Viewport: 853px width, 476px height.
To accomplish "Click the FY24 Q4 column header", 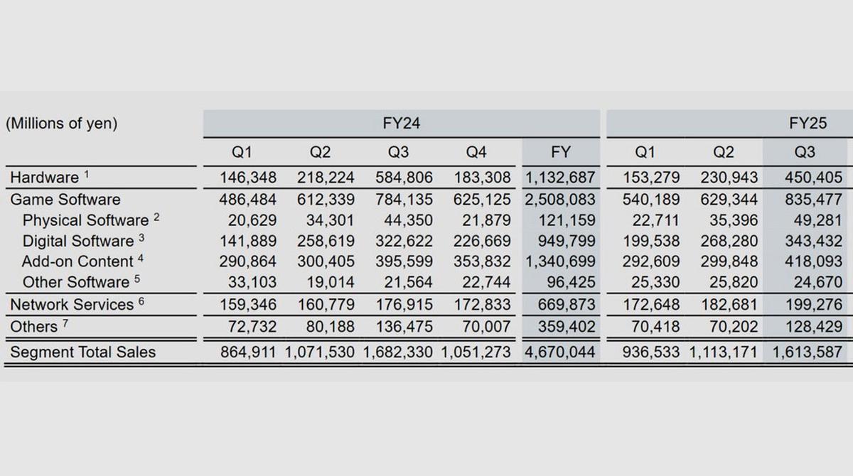I will coord(476,152).
